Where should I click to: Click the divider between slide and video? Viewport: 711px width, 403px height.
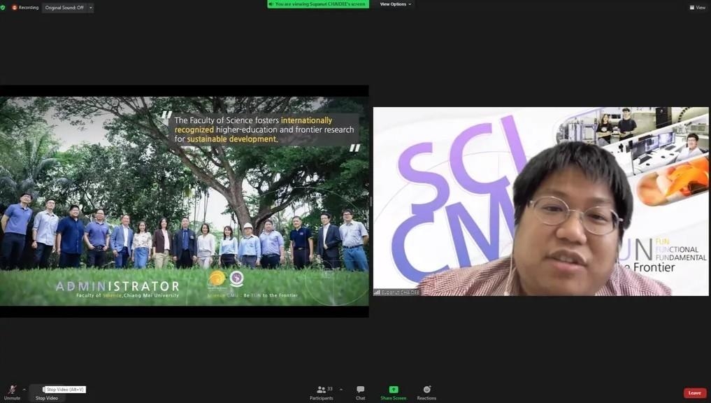coord(371,201)
